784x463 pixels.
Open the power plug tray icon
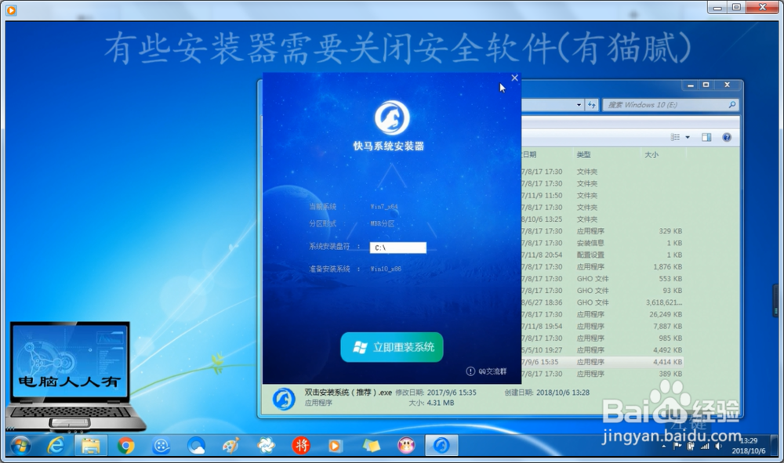(x=691, y=447)
